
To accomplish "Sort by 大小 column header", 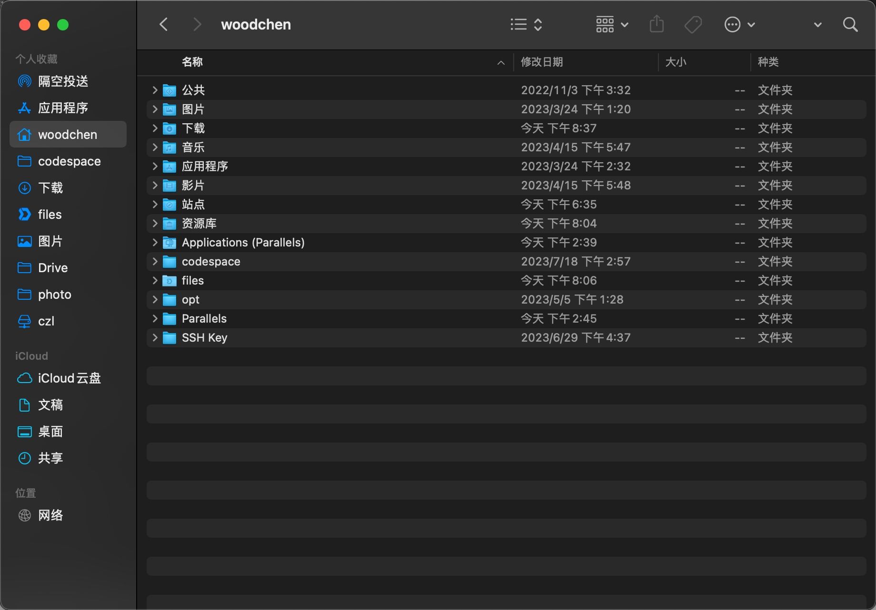I will point(676,62).
